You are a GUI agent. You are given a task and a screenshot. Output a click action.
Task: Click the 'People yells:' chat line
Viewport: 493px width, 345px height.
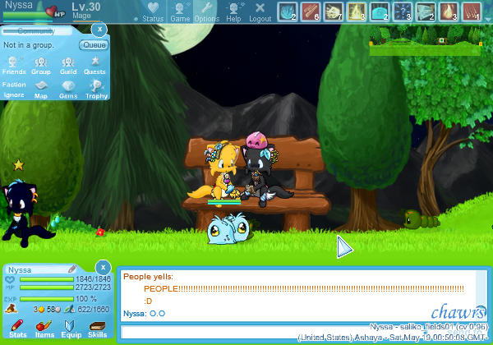tap(148, 277)
